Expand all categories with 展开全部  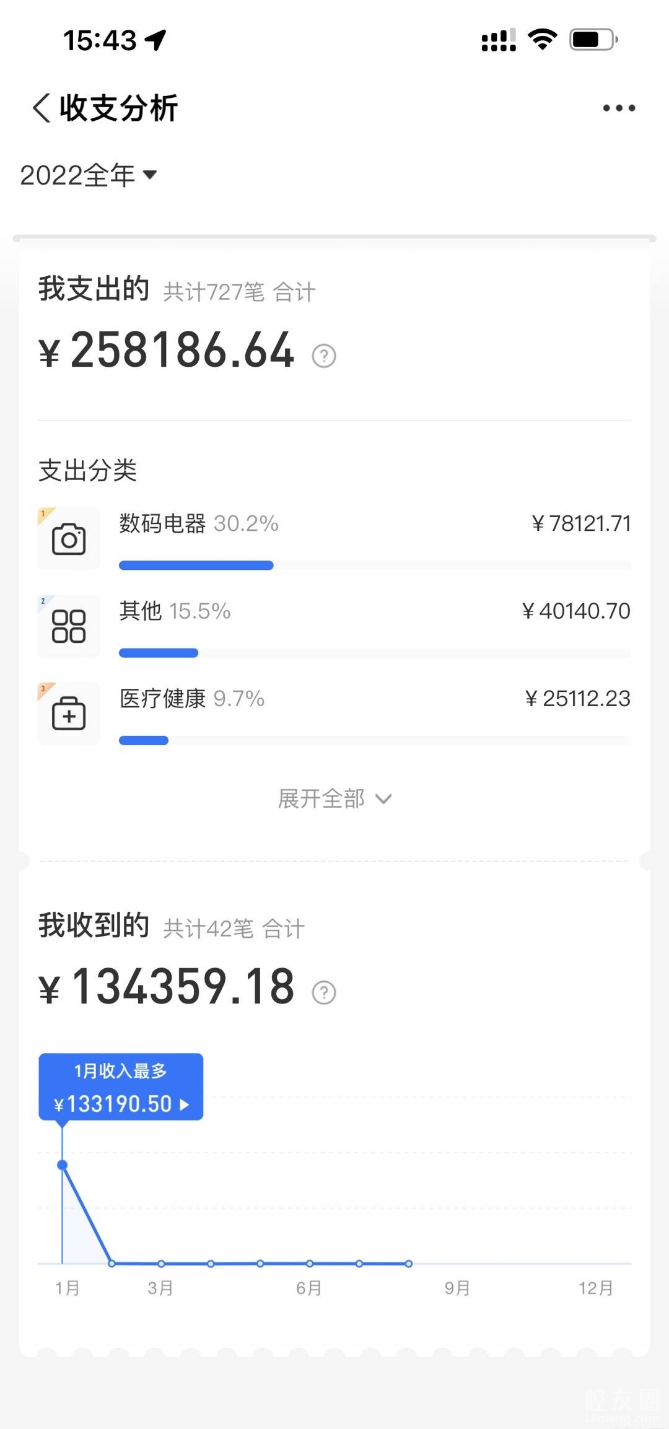pos(334,799)
